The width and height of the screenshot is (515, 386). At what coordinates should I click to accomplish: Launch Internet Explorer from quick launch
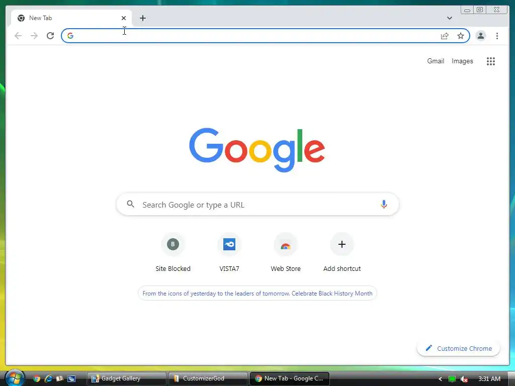tap(48, 378)
